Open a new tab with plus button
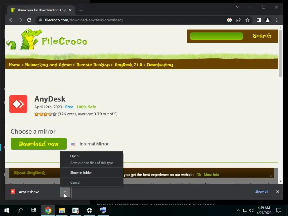Viewport: 288px width, 216px height. tap(81, 10)
